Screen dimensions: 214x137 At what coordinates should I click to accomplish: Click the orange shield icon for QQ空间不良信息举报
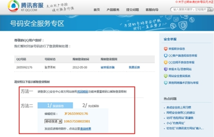(x=166, y=62)
